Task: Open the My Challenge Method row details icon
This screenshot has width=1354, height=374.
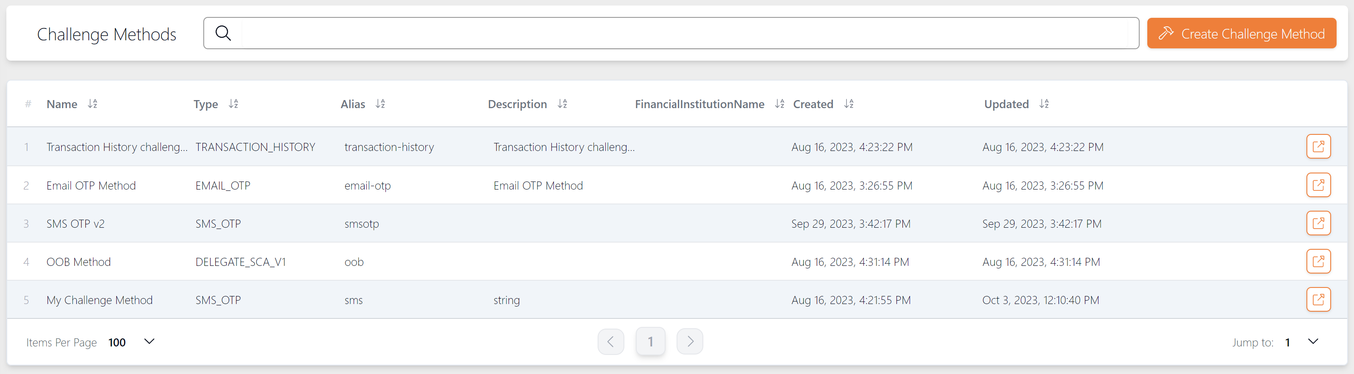Action: pyautogui.click(x=1318, y=299)
